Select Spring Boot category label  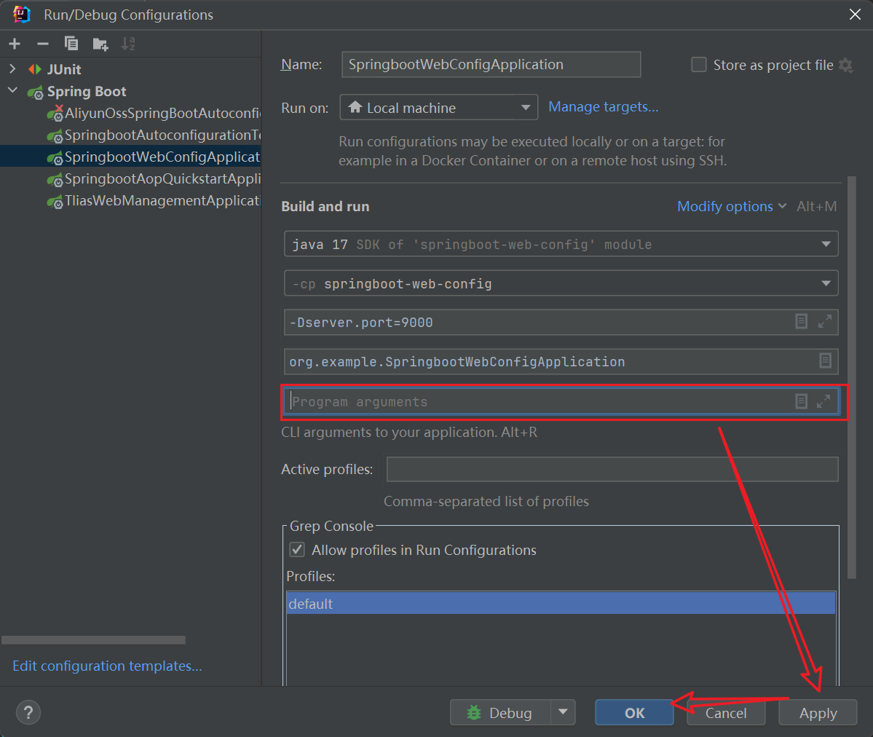coord(87,91)
